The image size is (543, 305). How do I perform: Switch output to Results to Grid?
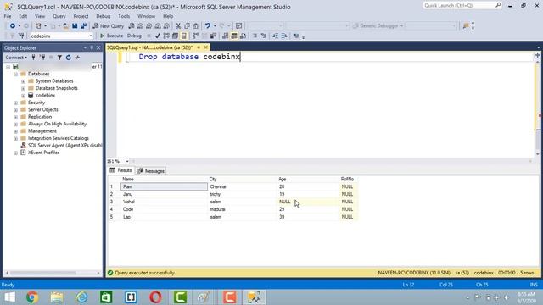click(234, 36)
